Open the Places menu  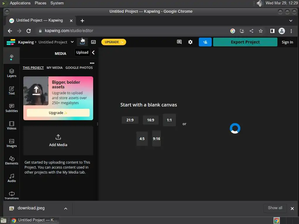coord(40,3)
